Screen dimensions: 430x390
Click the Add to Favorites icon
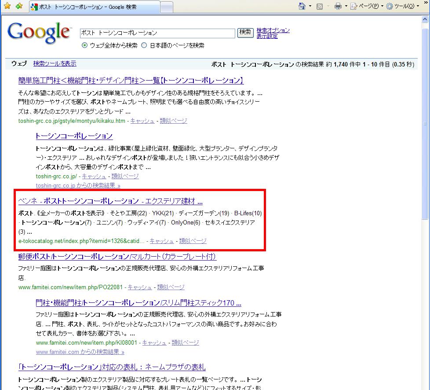[x=18, y=7]
